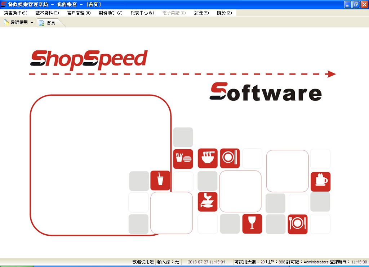The image size is (369, 267).
Task: Restore down the application window
Action: (356, 4)
